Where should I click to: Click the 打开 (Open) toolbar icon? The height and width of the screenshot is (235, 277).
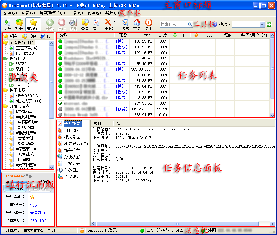tap(19, 24)
